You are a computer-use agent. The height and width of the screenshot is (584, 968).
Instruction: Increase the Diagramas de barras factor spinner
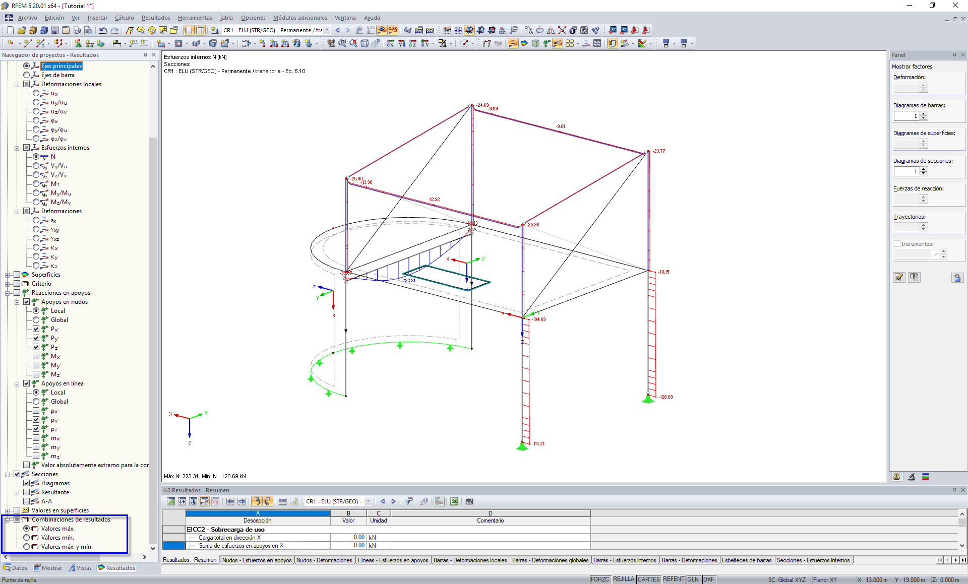(924, 114)
